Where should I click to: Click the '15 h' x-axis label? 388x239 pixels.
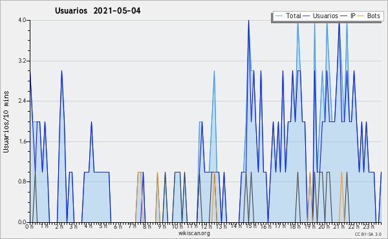[x=251, y=226]
